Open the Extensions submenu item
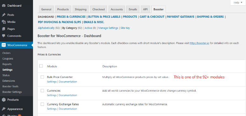This screenshot has width=246, height=116. pyautogui.click(x=9, y=81)
